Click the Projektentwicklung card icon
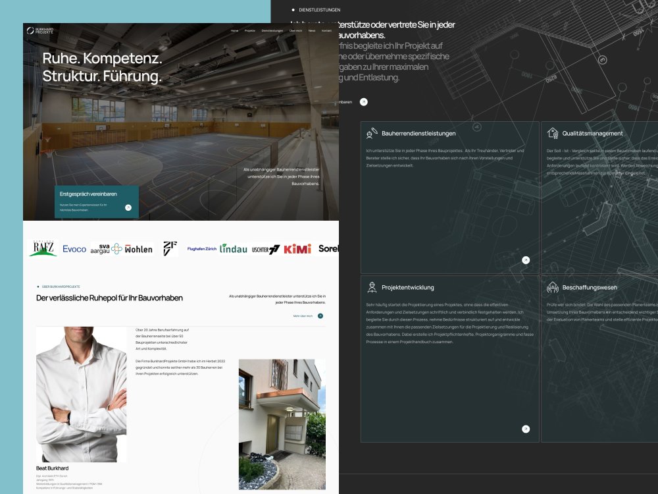658x494 pixels. 372,287
